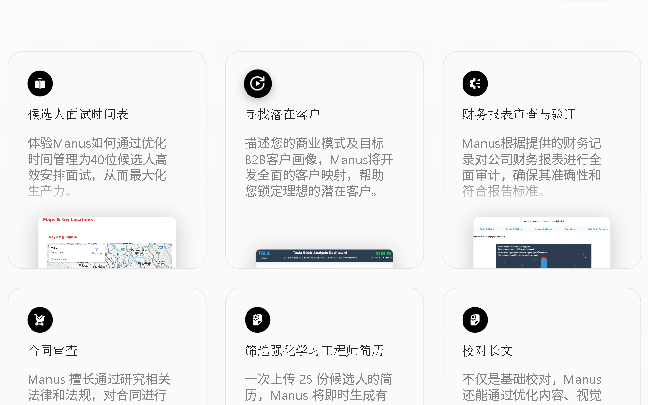648x405 pixels.
Task: Open the 合同审查 card title
Action: 53,351
